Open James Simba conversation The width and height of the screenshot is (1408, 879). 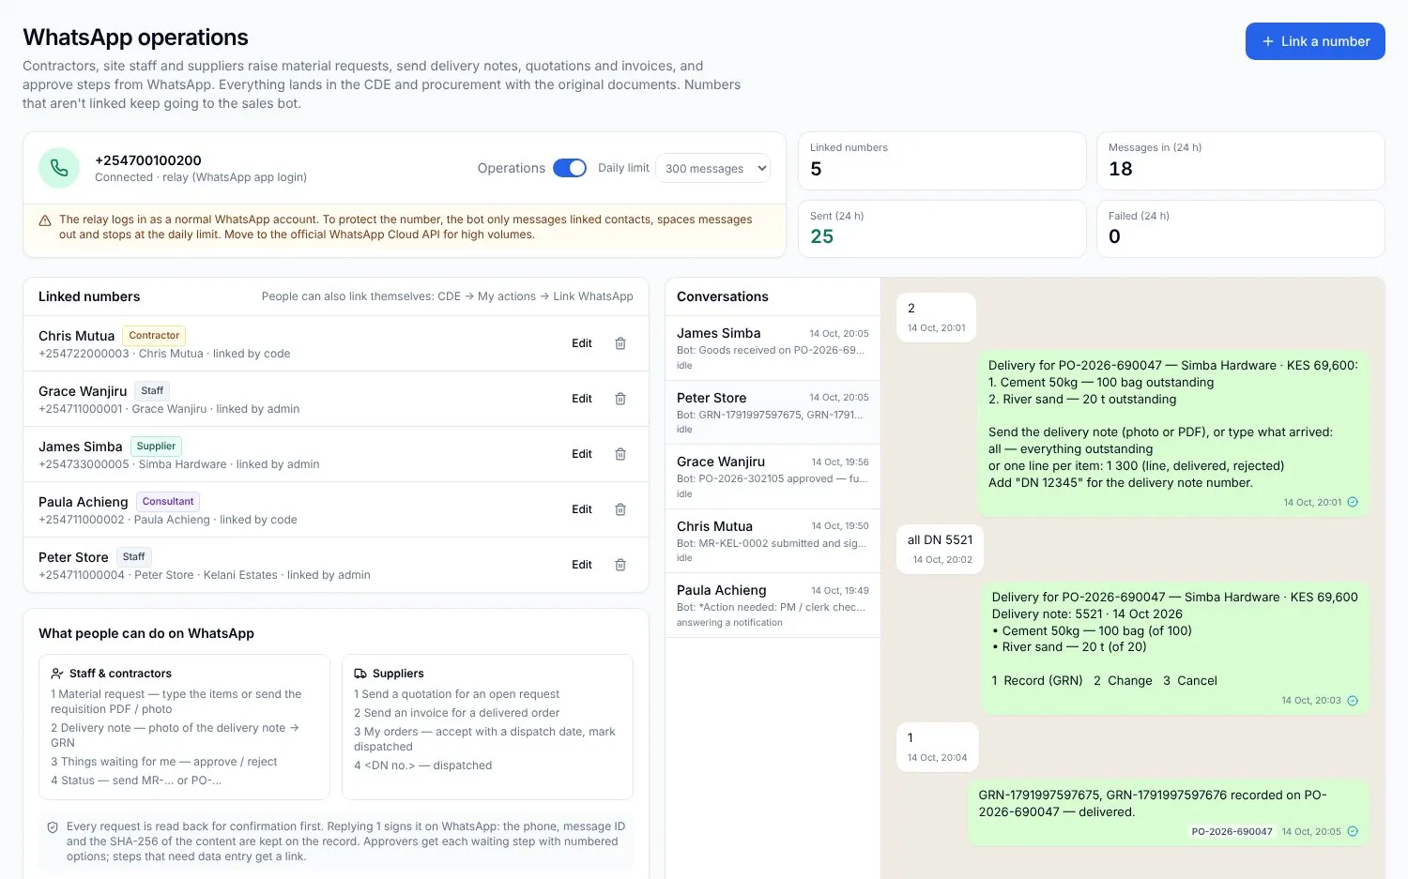click(x=773, y=348)
